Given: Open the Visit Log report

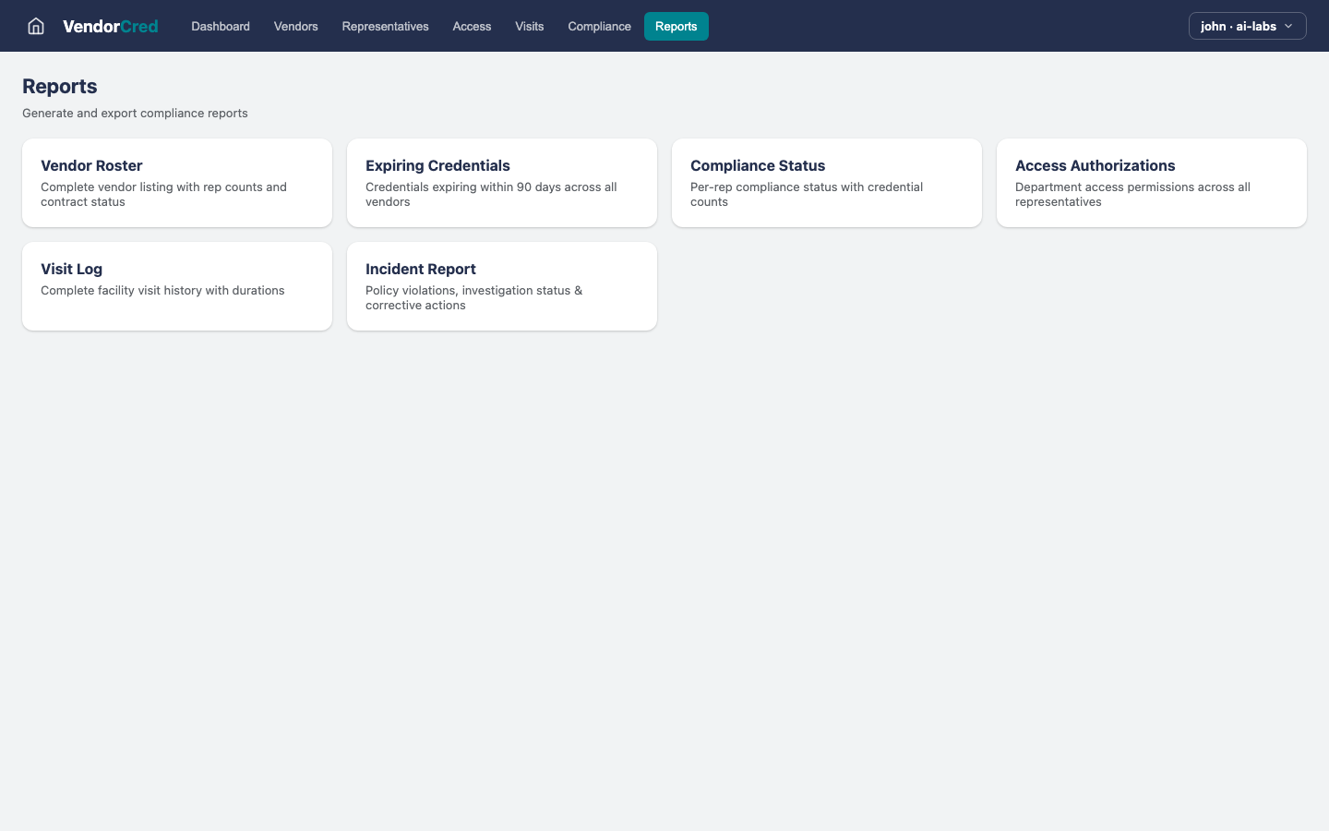Looking at the screenshot, I should click(177, 285).
